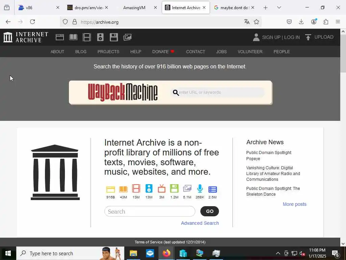The height and width of the screenshot is (260, 346).
Task: Open the microphone concerts icon labeled 268K
Action: [x=200, y=189]
